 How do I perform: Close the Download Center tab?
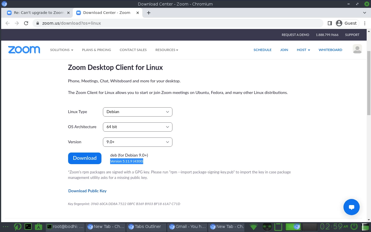[138, 13]
